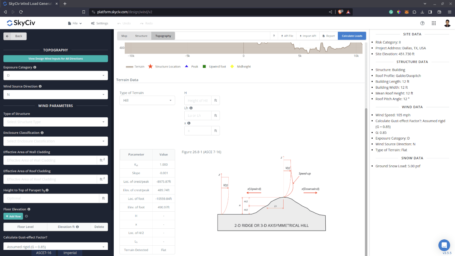The width and height of the screenshot is (455, 256).
Task: Open the apps grid icon
Action: (x=434, y=23)
